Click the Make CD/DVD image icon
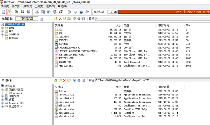Image resolution: width=210 pixels, height=125 pixels. coord(37,12)
